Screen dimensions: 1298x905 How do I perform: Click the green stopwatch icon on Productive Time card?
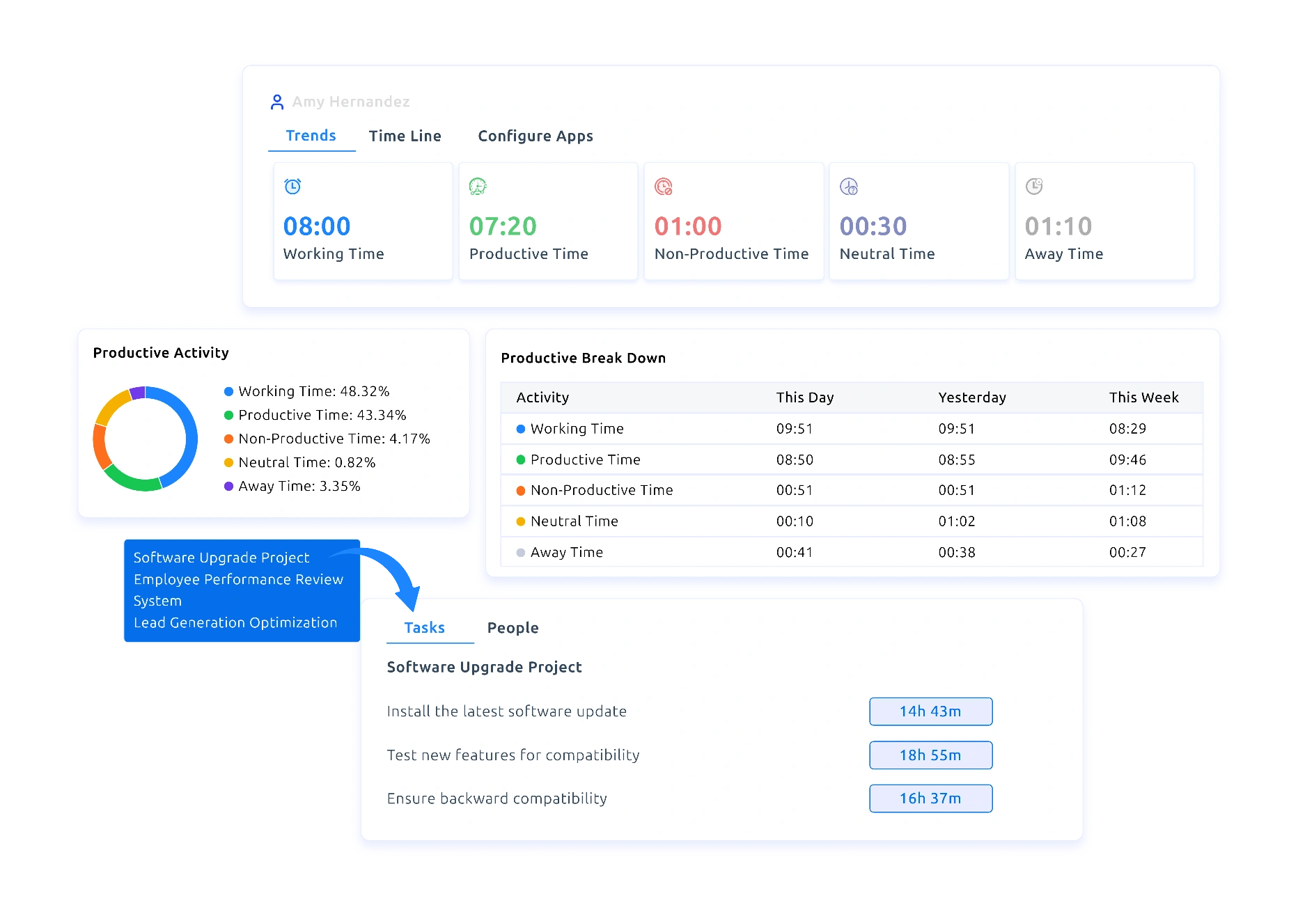click(x=478, y=187)
